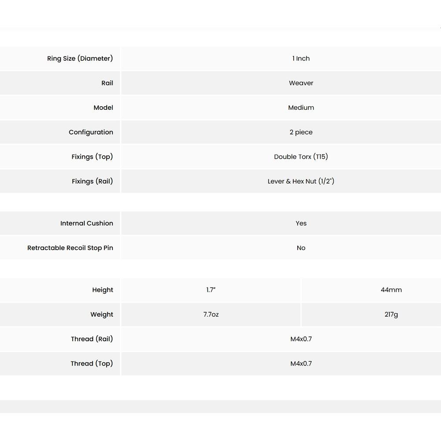Click the Thread (Rail) M4x0.7 value

tap(301, 339)
